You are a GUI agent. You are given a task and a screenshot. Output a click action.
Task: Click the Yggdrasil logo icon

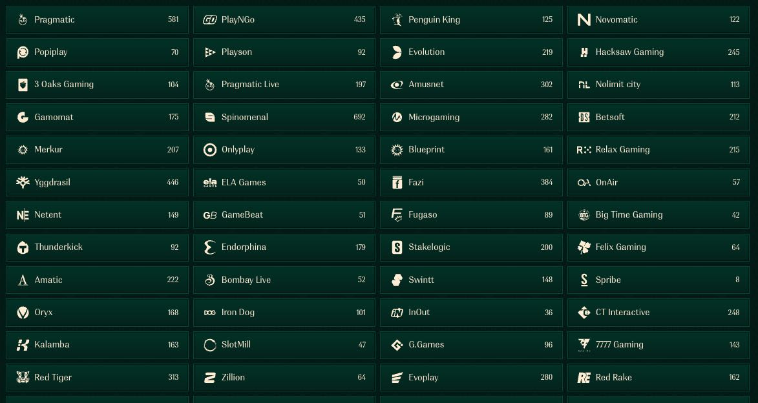(23, 182)
